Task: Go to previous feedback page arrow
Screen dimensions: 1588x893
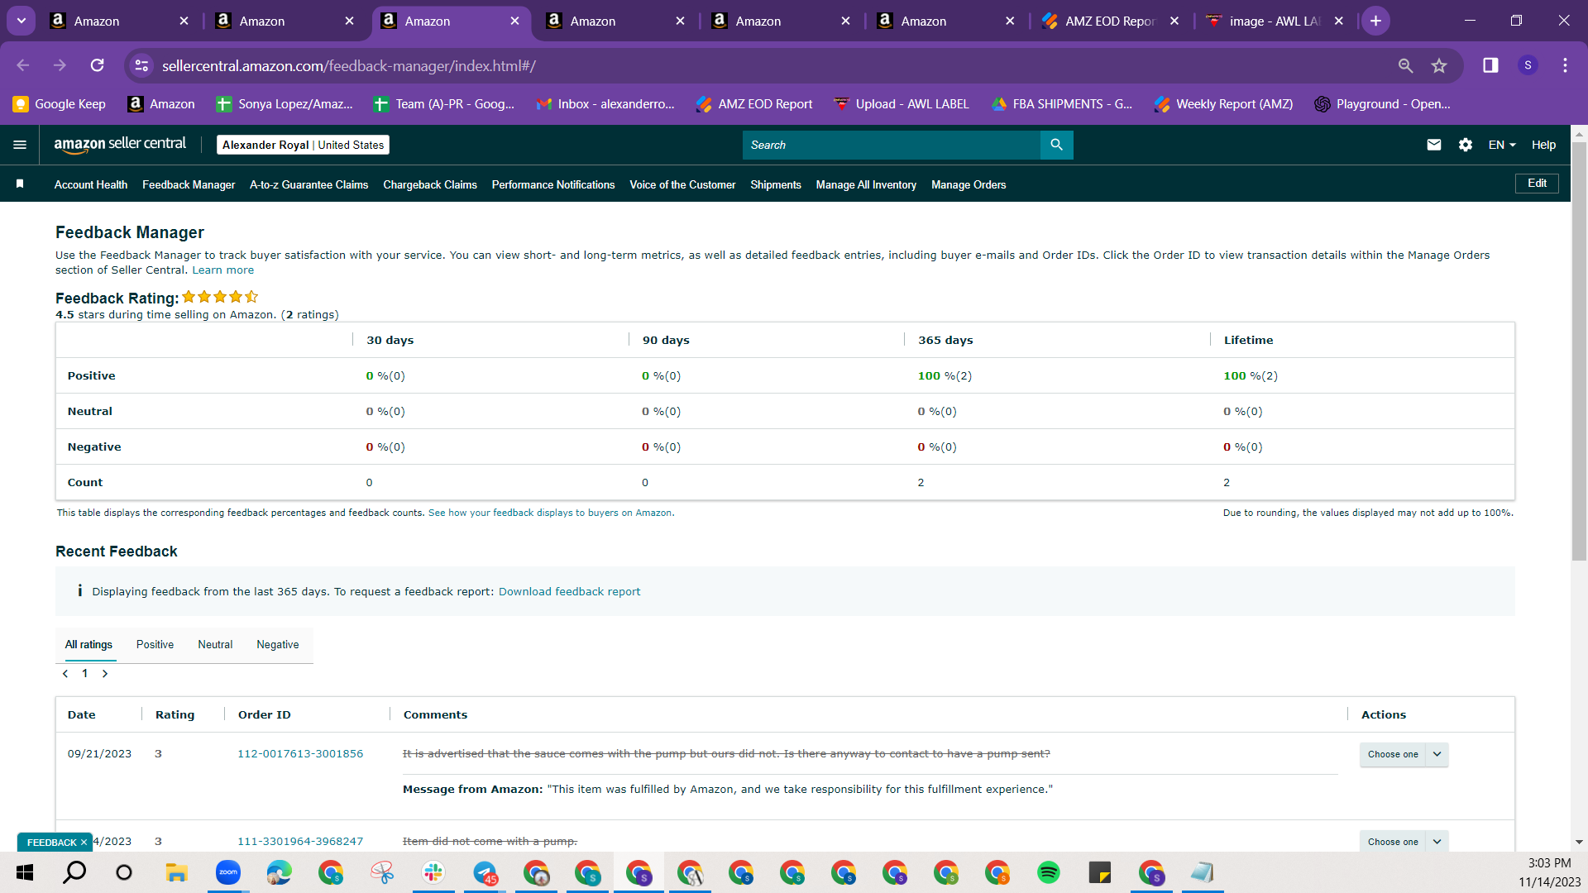Action: tap(65, 673)
